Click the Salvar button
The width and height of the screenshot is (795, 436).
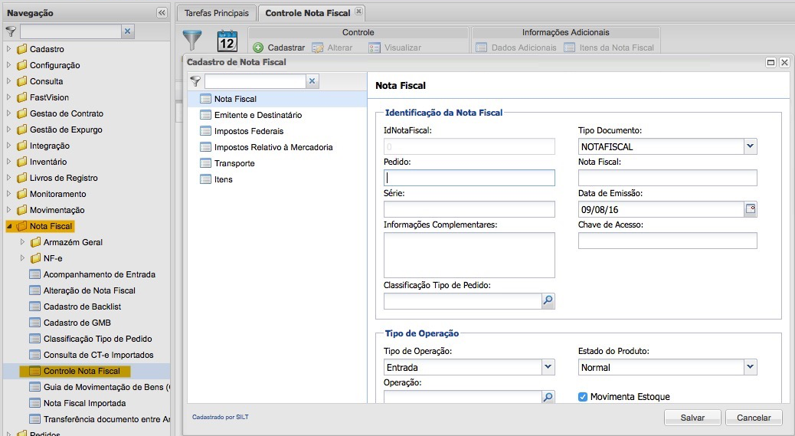pyautogui.click(x=692, y=418)
